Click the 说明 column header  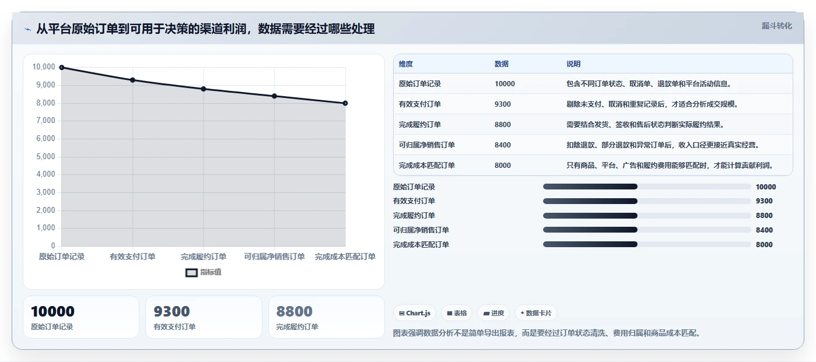tap(573, 64)
